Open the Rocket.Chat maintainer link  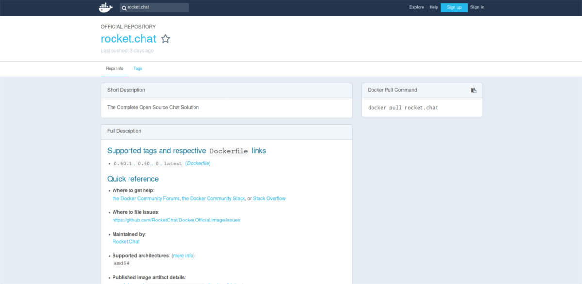pos(126,241)
